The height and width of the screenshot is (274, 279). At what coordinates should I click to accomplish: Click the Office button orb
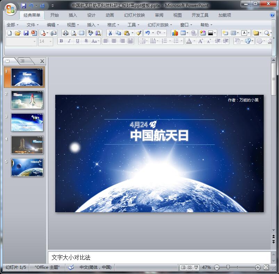[x=10, y=9]
